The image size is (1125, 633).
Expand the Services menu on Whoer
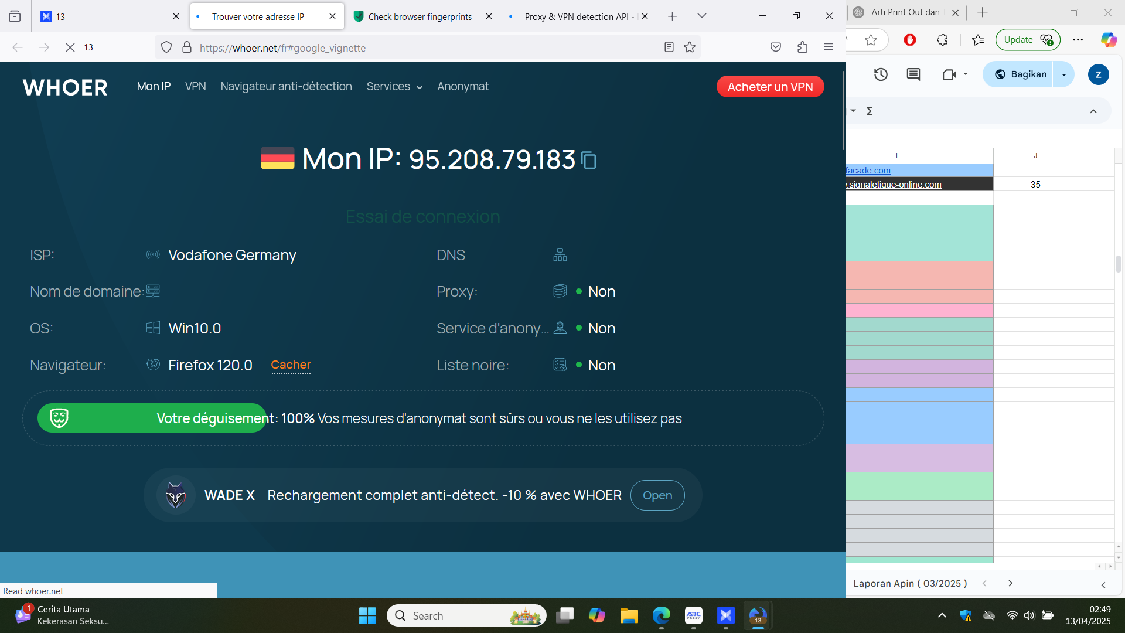pyautogui.click(x=394, y=87)
